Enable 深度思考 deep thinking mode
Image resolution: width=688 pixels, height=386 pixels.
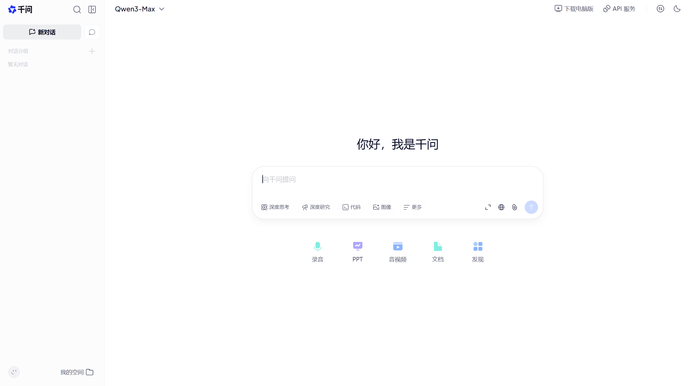pos(275,207)
